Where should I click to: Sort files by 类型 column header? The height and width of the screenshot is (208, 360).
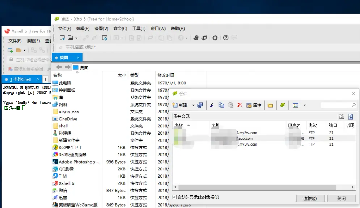coord(134,75)
